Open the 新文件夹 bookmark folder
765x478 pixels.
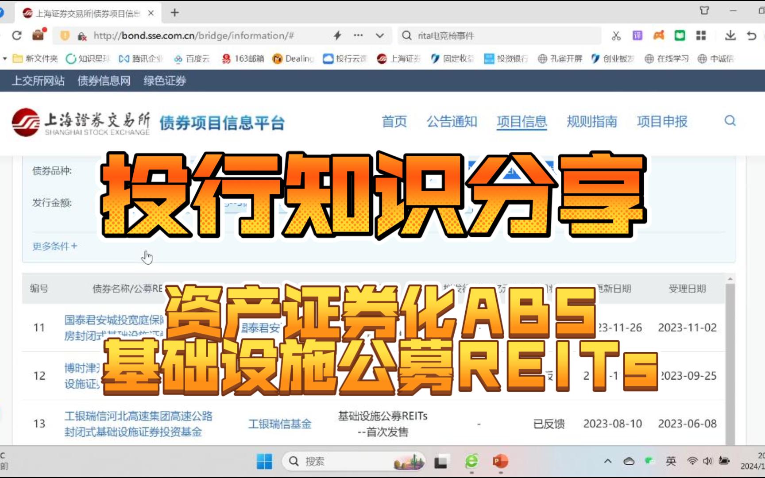[x=35, y=58]
